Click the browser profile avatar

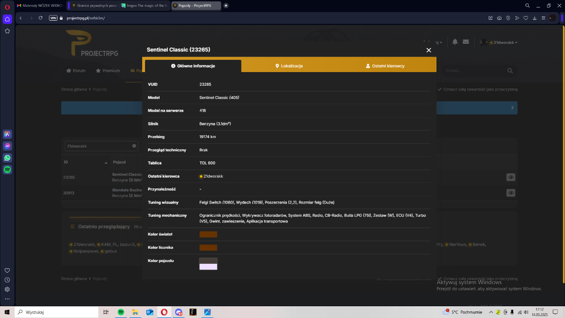(x=553, y=18)
